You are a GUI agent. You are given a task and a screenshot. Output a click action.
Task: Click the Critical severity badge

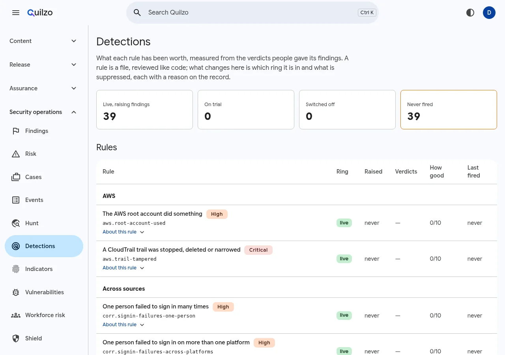(258, 250)
